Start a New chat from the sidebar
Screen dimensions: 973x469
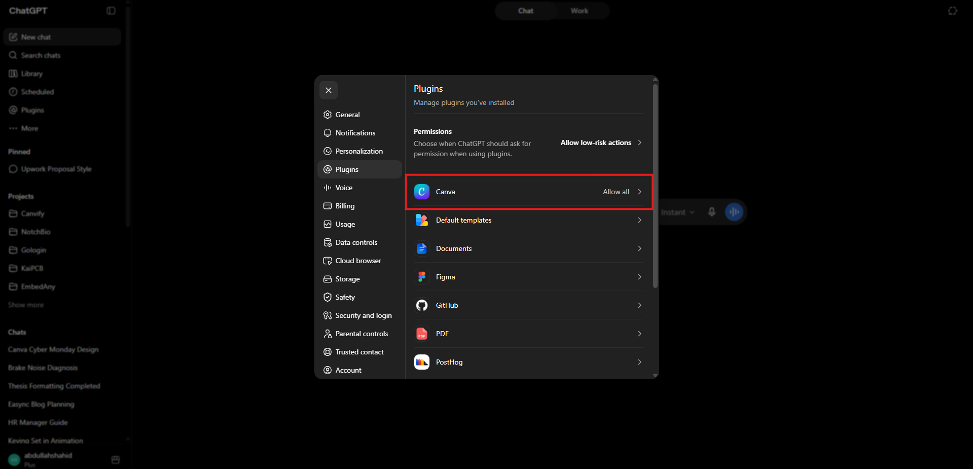[x=62, y=37]
